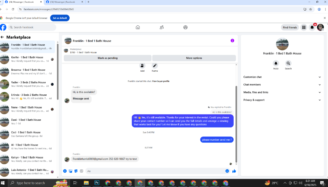Click Find friends button
Screen dimensions: 328x187
(290, 27)
